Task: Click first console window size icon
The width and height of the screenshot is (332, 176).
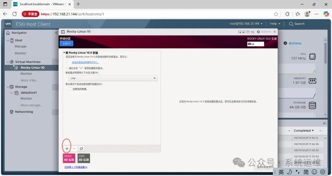Action: [x=240, y=32]
